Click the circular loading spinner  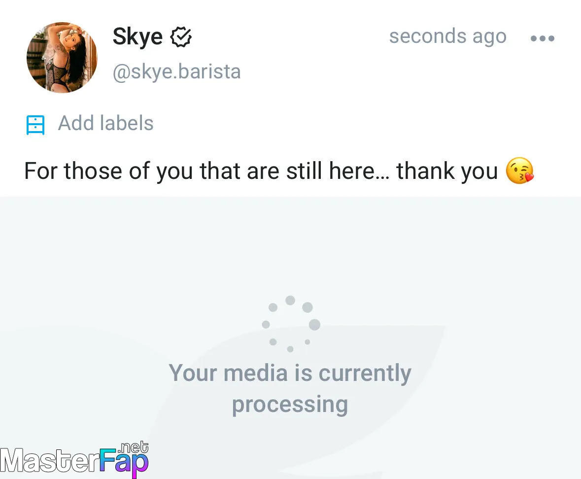[x=291, y=324]
